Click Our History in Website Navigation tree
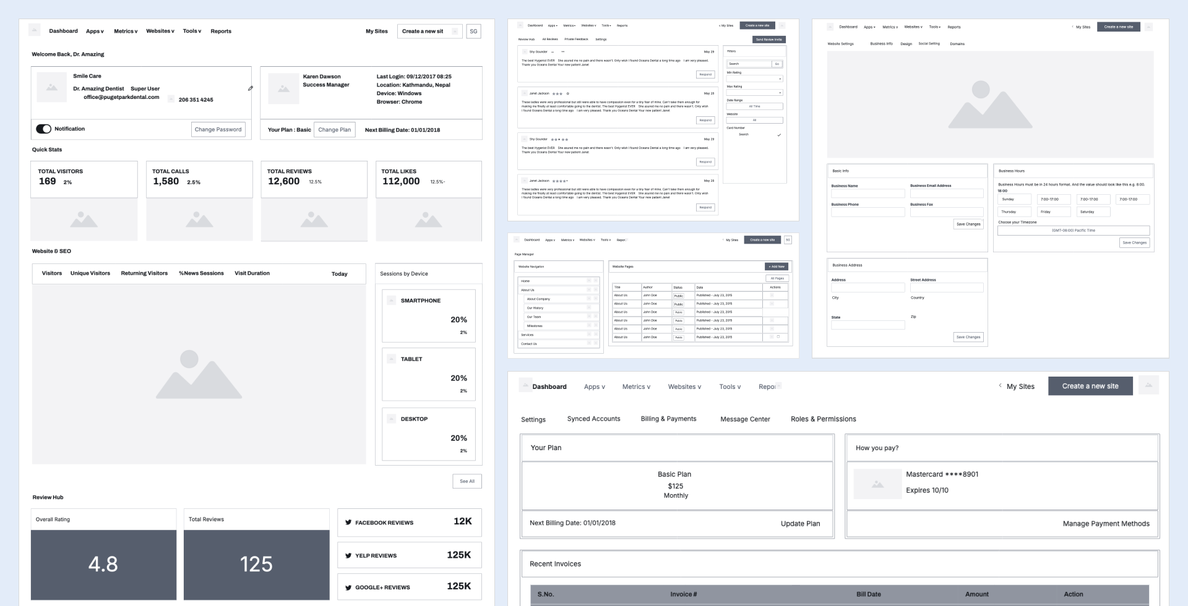The image size is (1188, 606). coord(535,308)
